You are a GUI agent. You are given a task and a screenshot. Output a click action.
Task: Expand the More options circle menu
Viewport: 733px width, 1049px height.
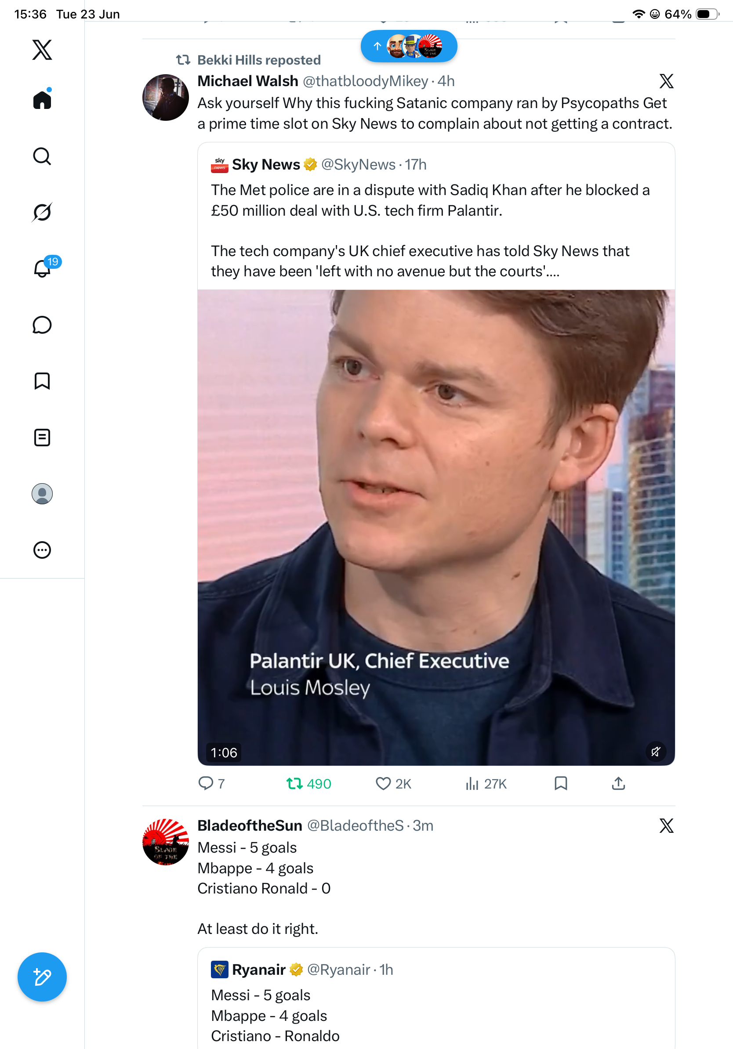tap(42, 550)
